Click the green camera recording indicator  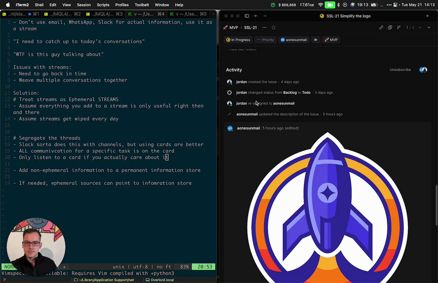coord(330,5)
